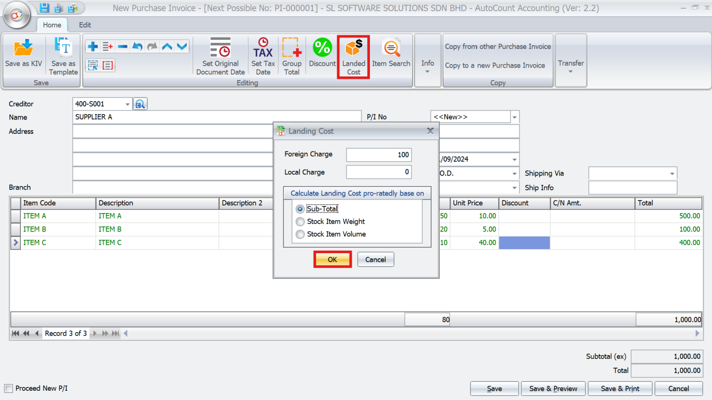Move row up with chevron icon
The image size is (712, 400).
pos(167,46)
